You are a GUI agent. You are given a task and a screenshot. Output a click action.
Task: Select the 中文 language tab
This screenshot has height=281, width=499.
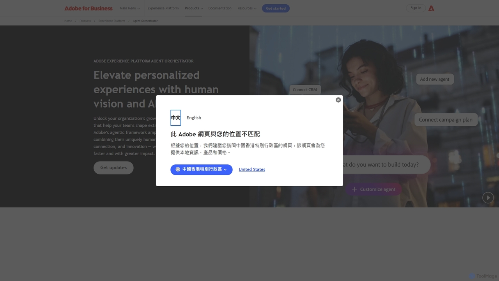click(x=176, y=117)
